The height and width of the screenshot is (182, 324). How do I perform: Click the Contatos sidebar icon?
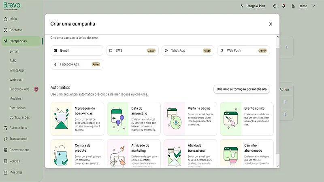click(5, 30)
